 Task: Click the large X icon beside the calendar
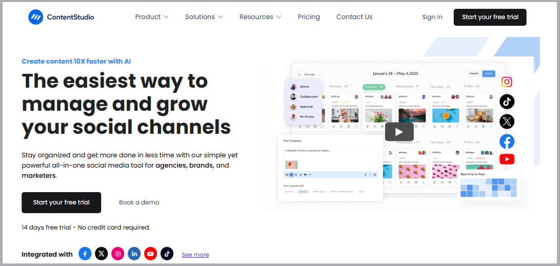coord(507,122)
